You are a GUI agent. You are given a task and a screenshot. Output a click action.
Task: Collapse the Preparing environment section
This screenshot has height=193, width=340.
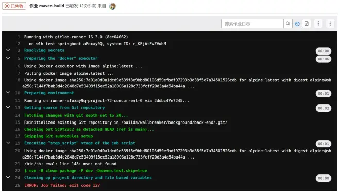8,92
